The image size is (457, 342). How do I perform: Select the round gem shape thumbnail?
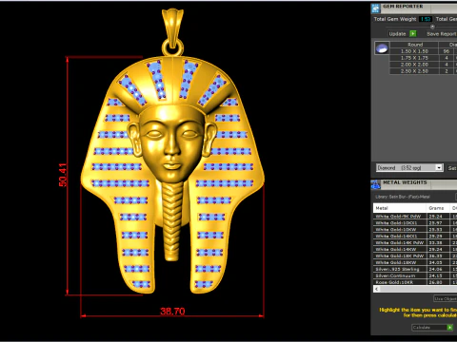pos(382,48)
